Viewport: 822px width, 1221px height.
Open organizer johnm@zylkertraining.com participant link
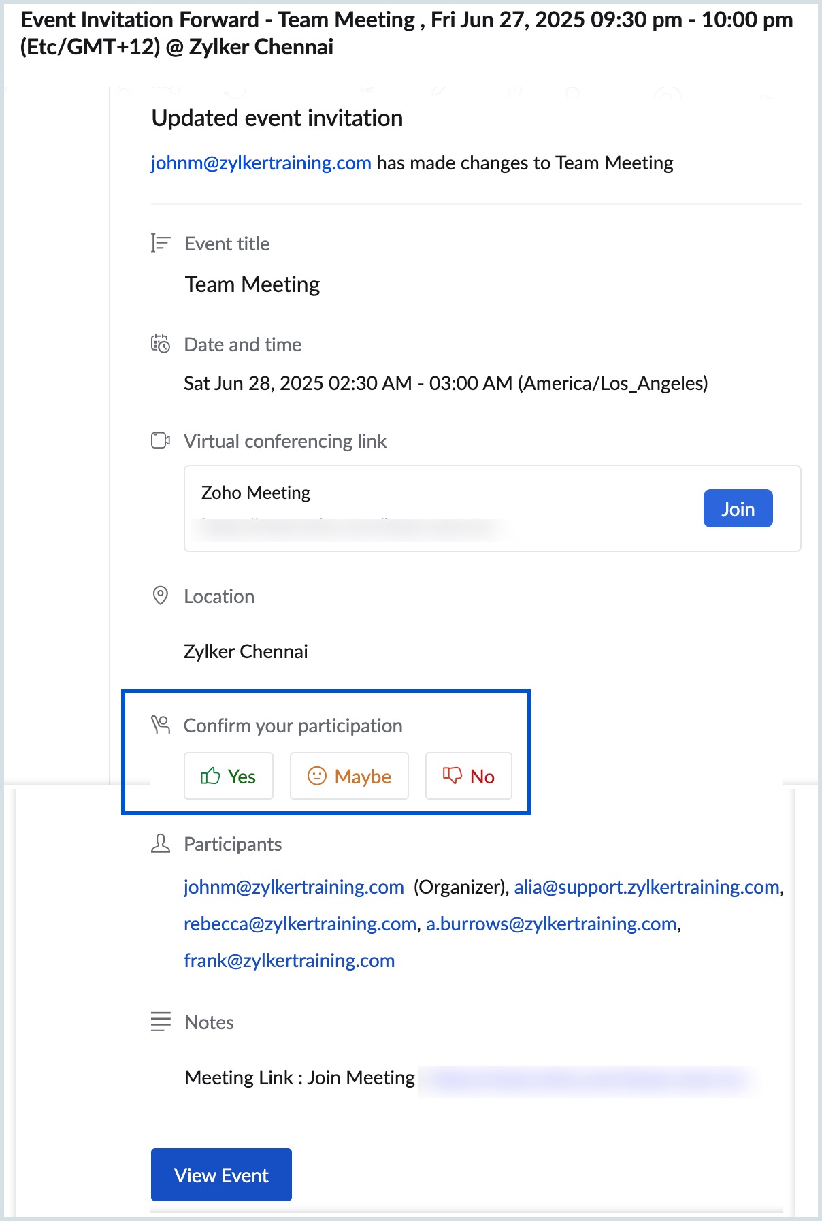293,887
